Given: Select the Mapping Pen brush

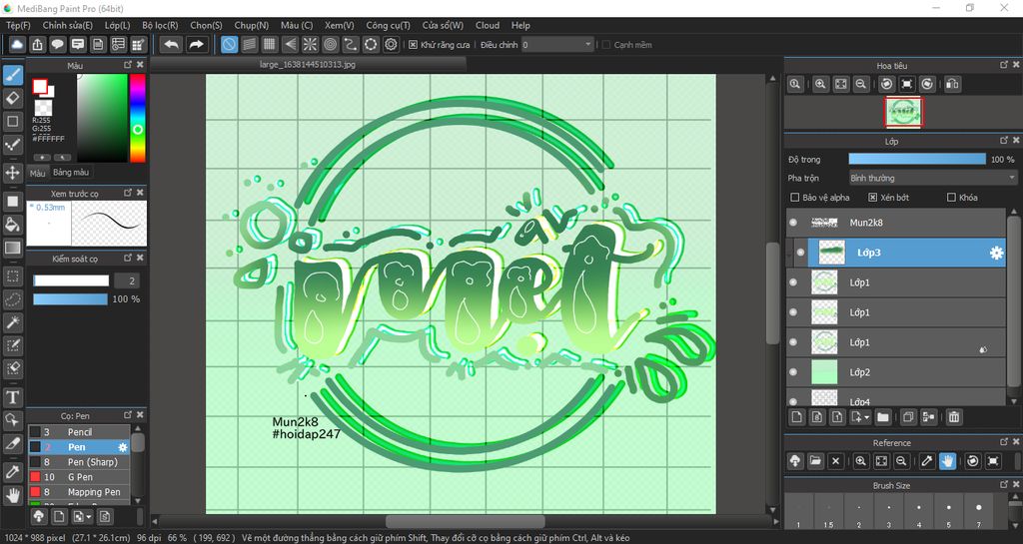Looking at the screenshot, I should pos(79,492).
